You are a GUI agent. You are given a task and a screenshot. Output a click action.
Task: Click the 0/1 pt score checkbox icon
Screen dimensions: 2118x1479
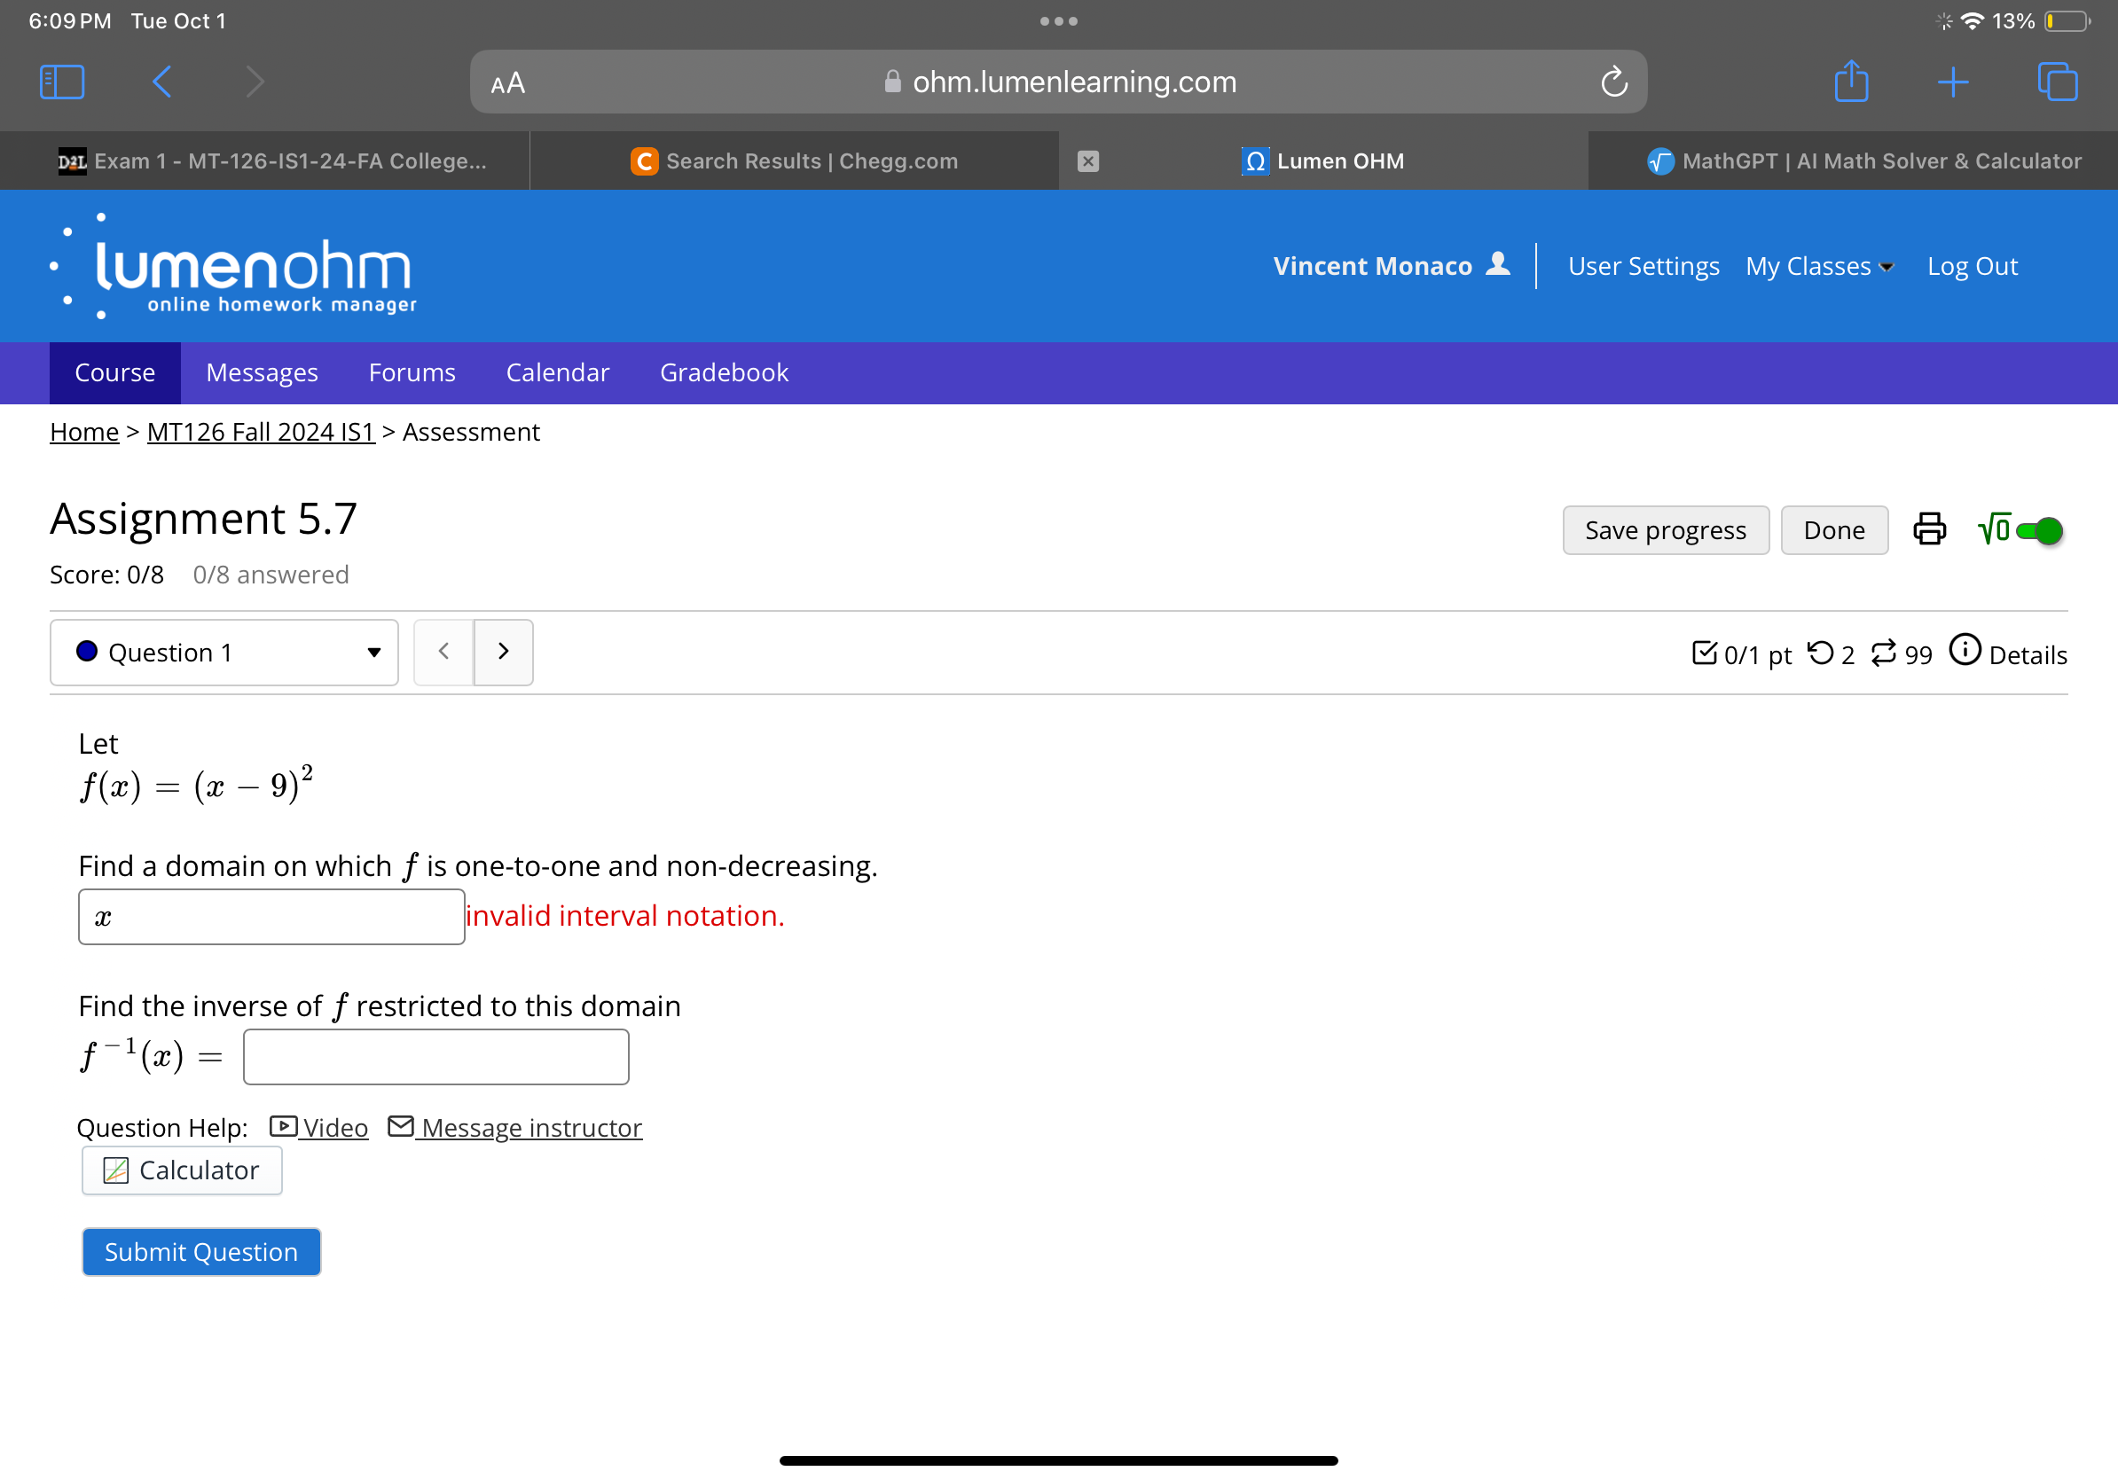(x=1706, y=651)
